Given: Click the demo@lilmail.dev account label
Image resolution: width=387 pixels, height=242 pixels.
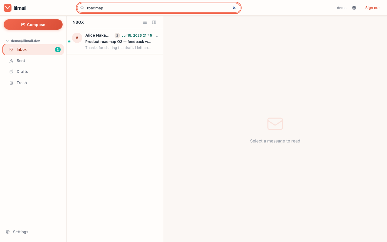Looking at the screenshot, I should click(x=25, y=41).
